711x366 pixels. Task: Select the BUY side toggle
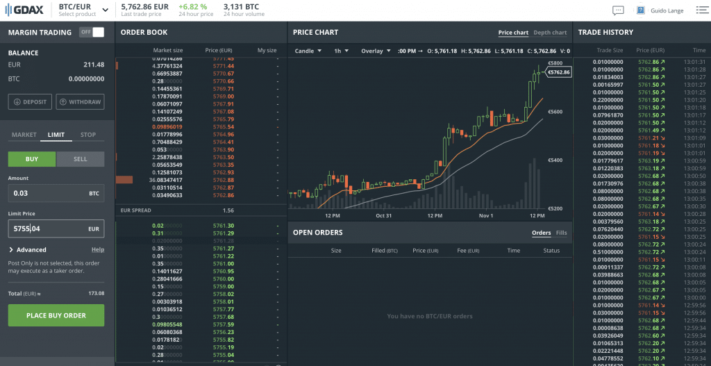pos(32,159)
